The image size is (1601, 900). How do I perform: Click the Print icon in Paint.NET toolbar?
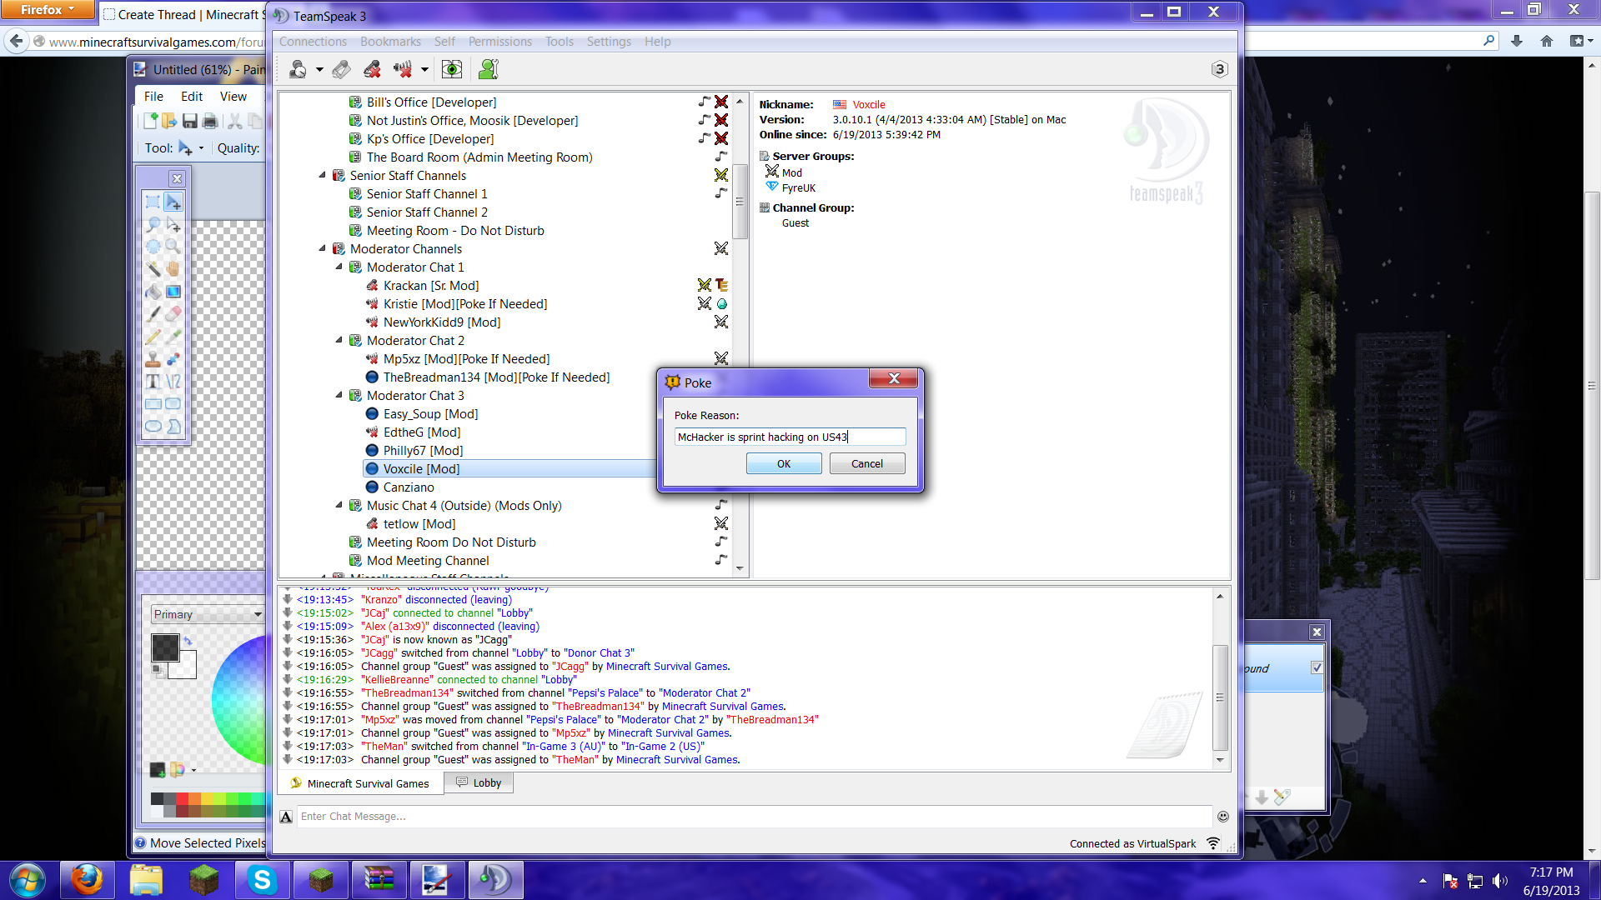(210, 122)
